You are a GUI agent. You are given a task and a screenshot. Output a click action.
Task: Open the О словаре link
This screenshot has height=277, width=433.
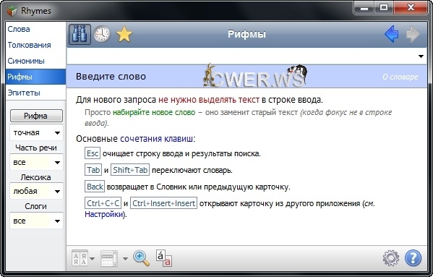click(400, 77)
